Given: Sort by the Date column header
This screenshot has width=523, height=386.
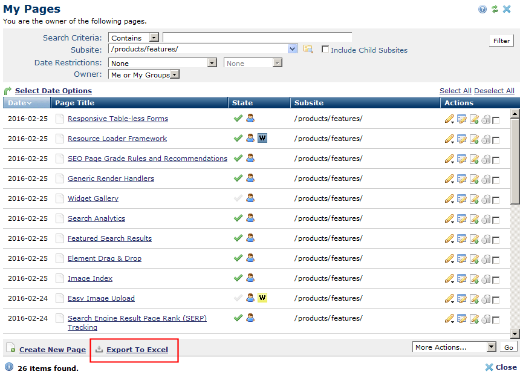Looking at the screenshot, I should click(x=27, y=103).
